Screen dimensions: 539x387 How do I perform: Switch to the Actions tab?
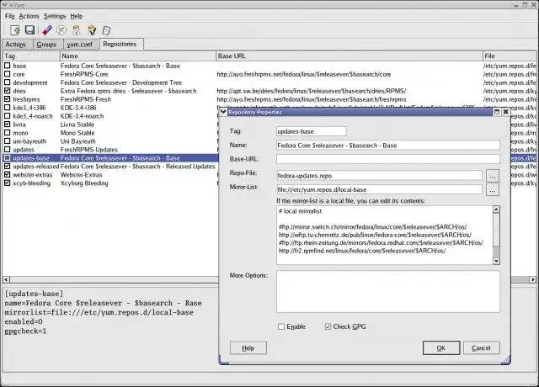point(16,45)
